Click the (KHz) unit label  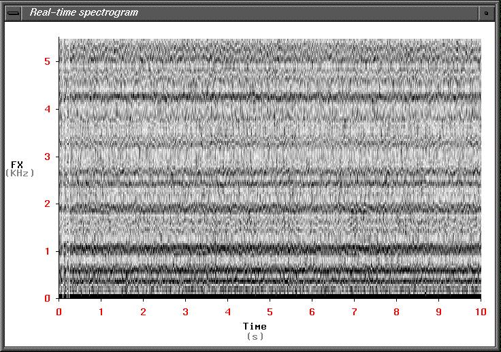tap(20, 174)
